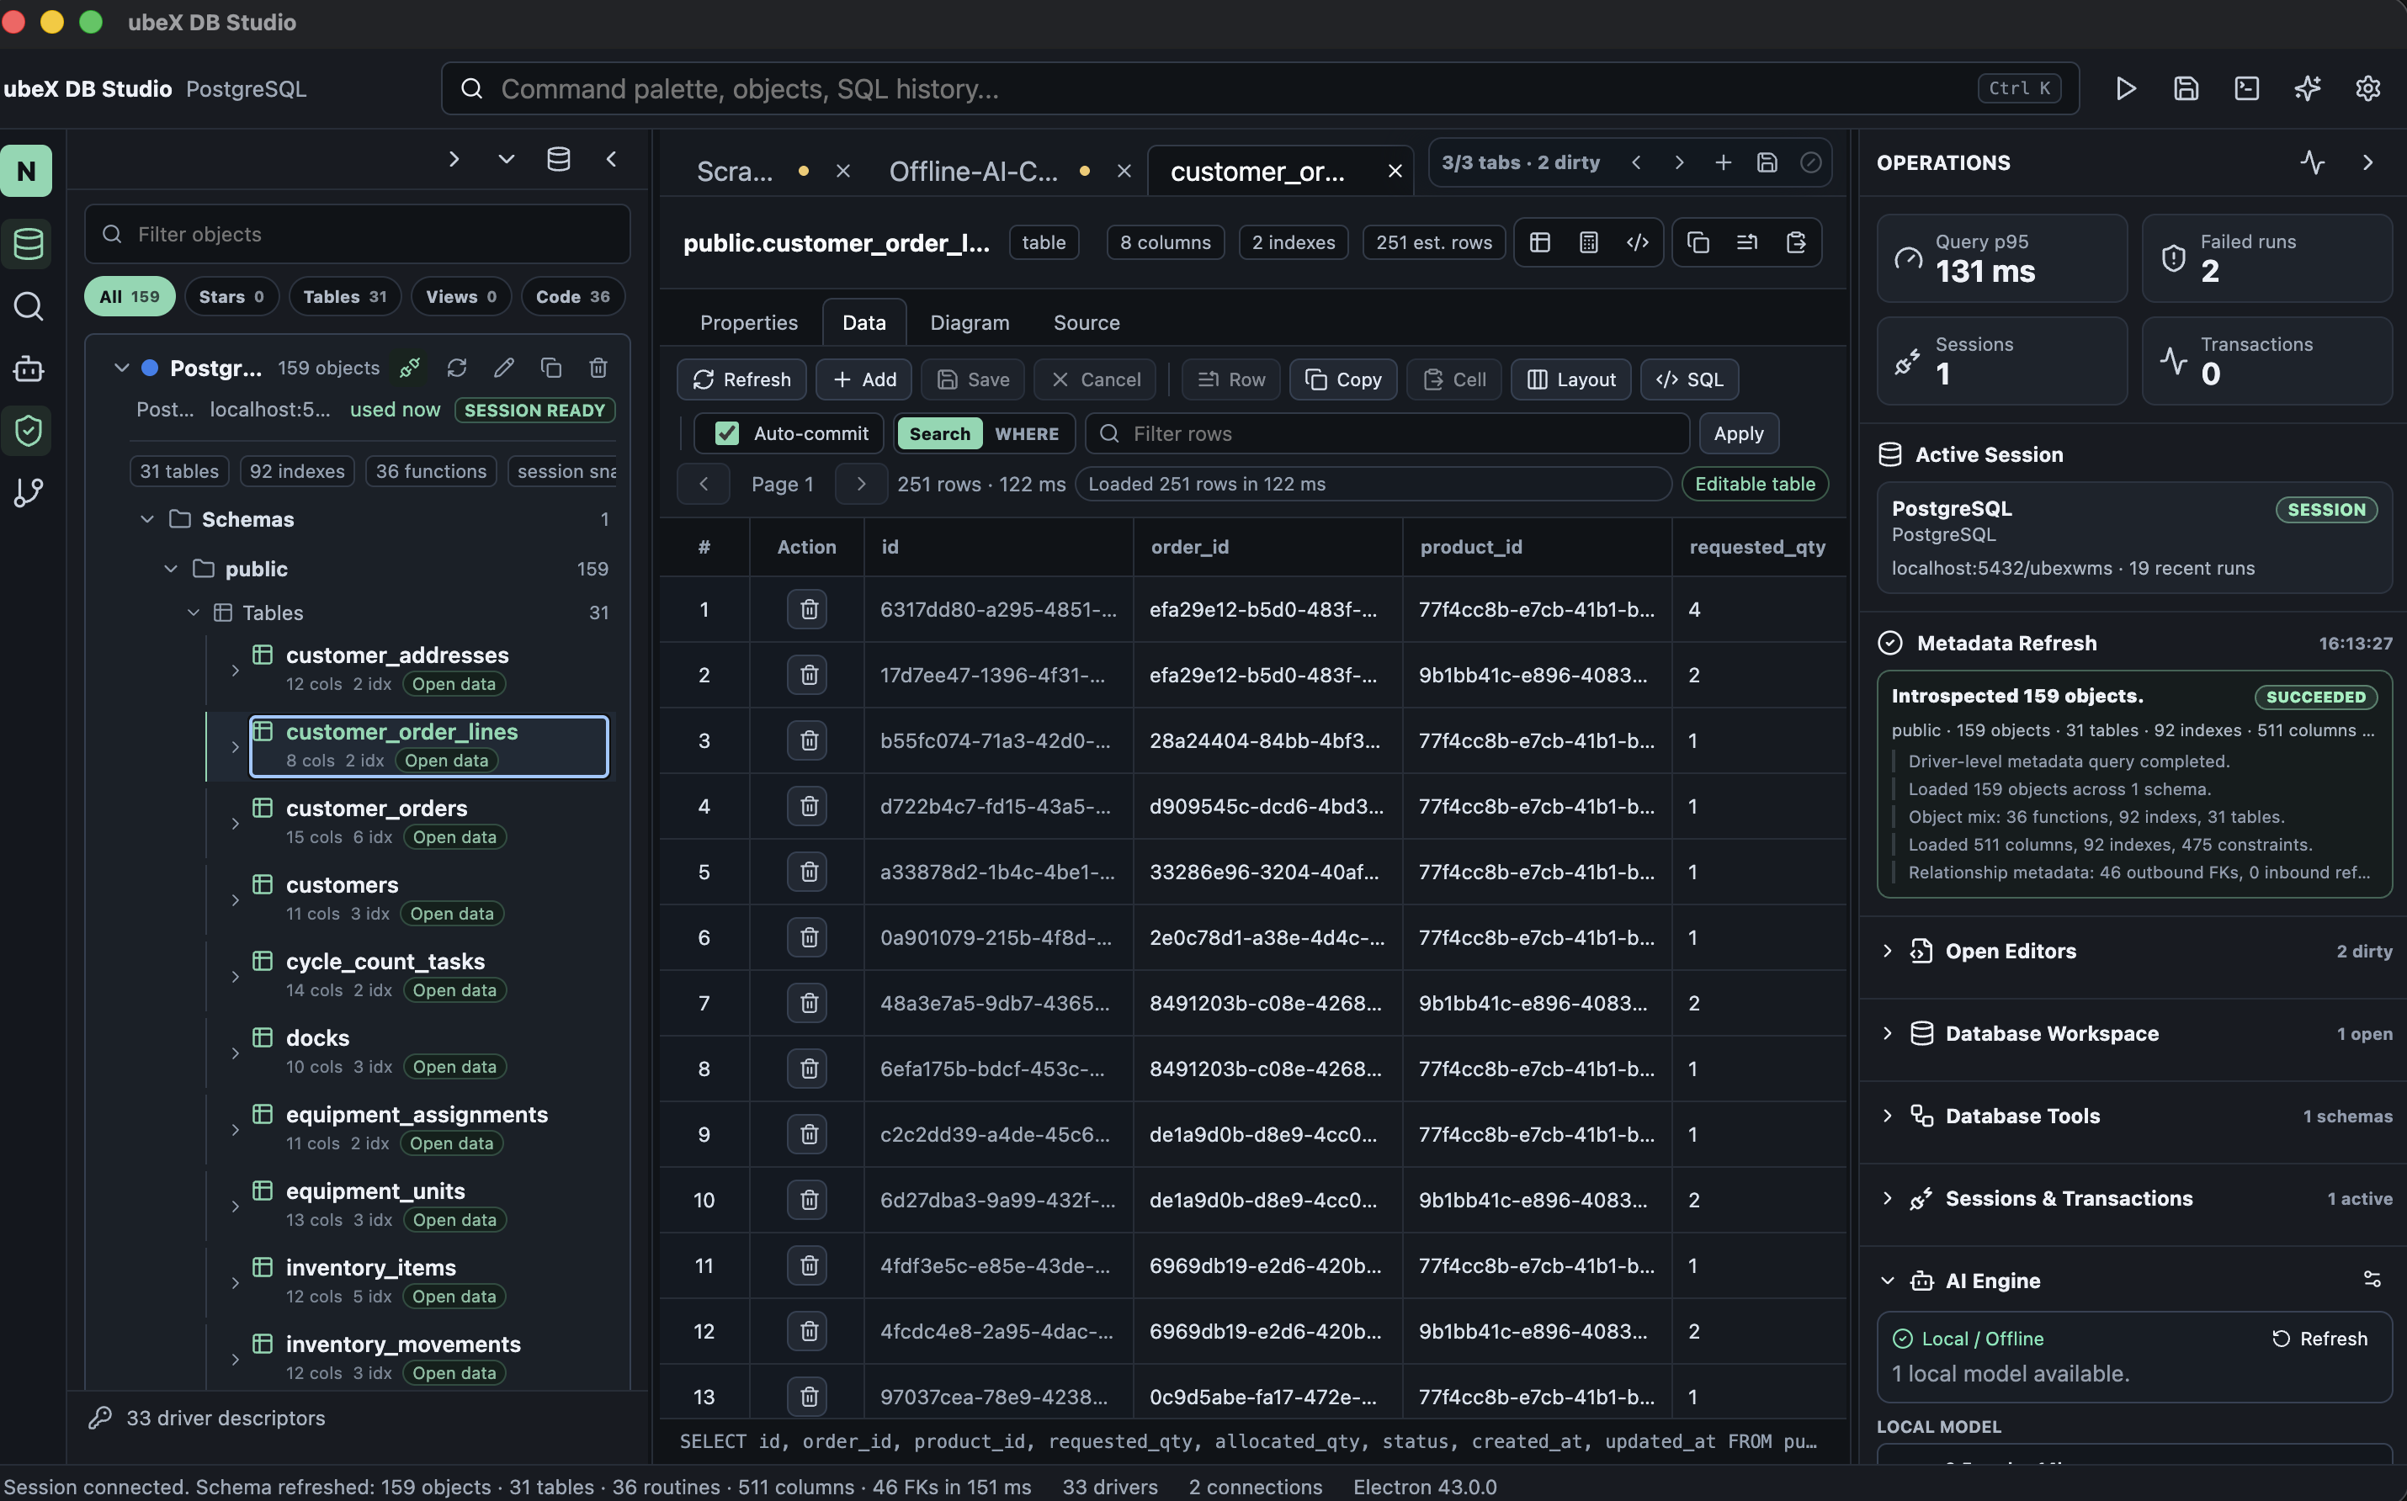Select the database icon in the left sidebar
Screen dimensions: 2407x1501
coord(28,243)
